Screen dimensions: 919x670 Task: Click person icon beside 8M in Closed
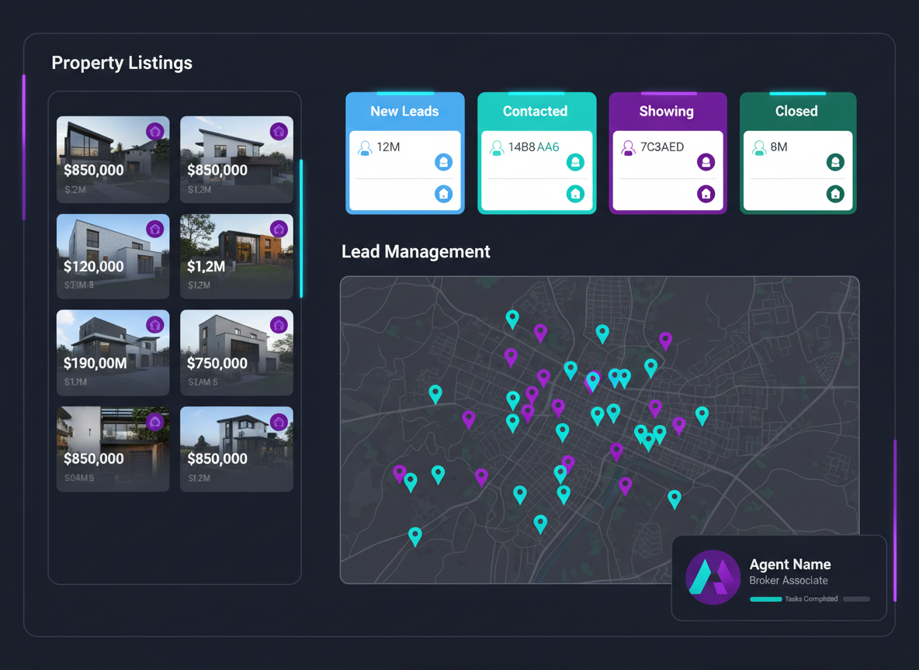click(759, 147)
